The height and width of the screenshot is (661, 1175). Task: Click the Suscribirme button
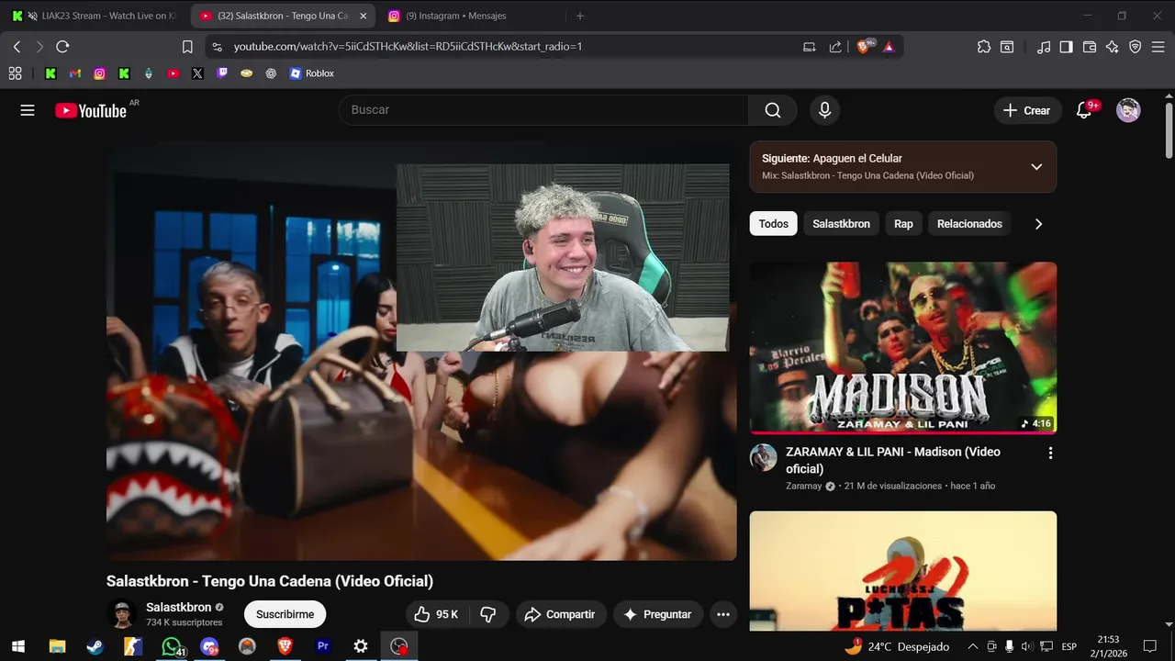coord(285,614)
